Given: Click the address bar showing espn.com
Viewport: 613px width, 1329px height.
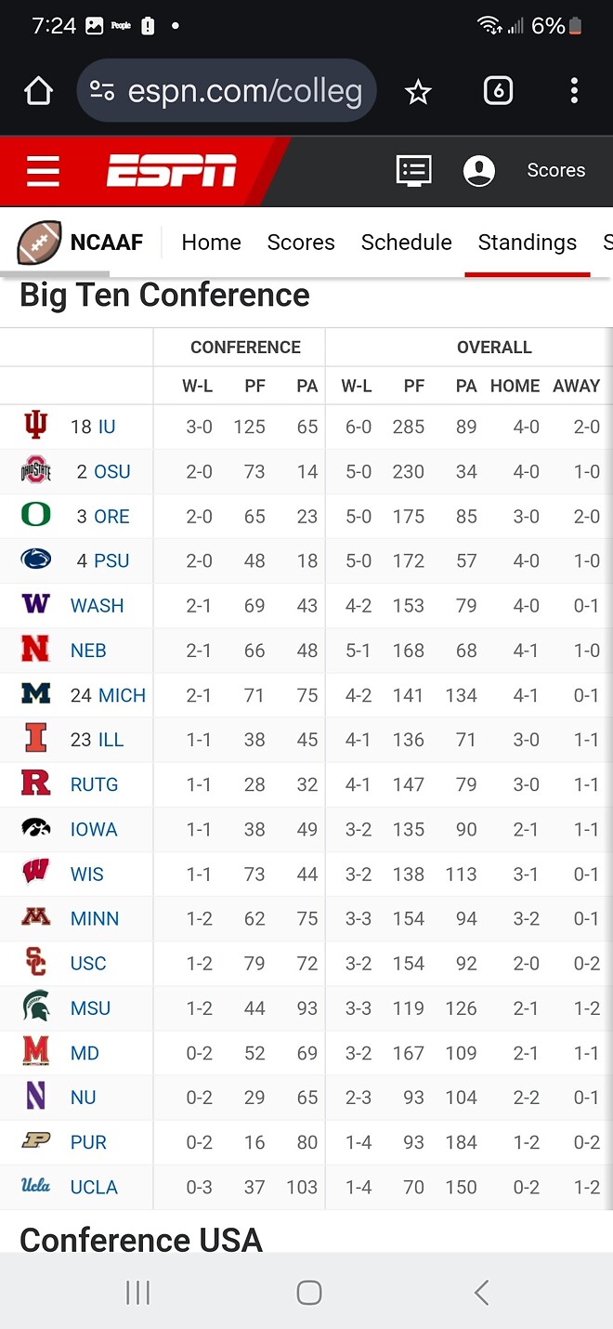Looking at the screenshot, I should [x=226, y=90].
